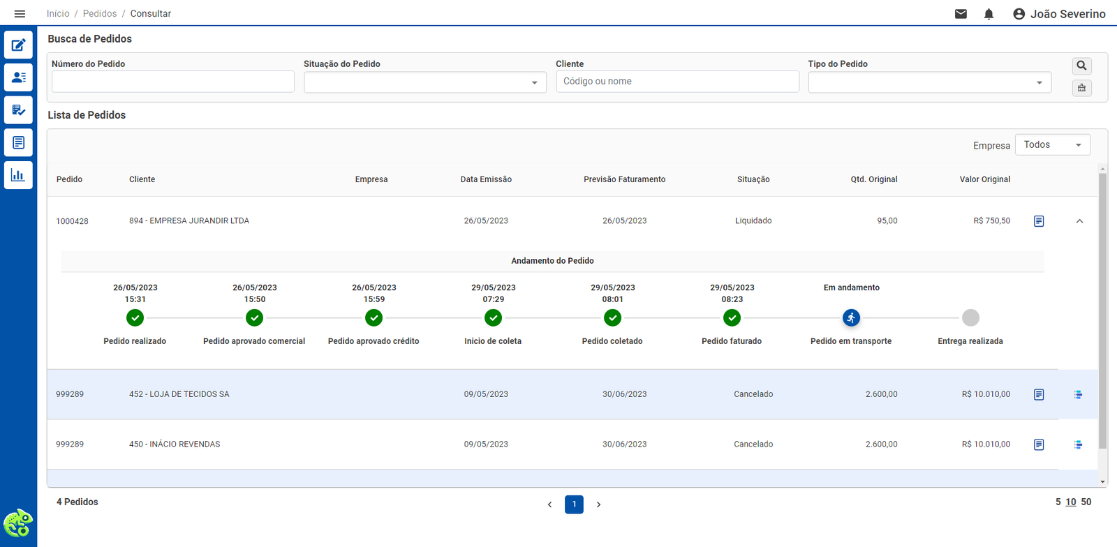Viewport: 1117px width, 547px height.
Task: Sort by Valor Original column header
Action: (x=985, y=179)
